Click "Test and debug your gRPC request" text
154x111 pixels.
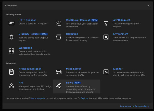(x=126, y=25)
